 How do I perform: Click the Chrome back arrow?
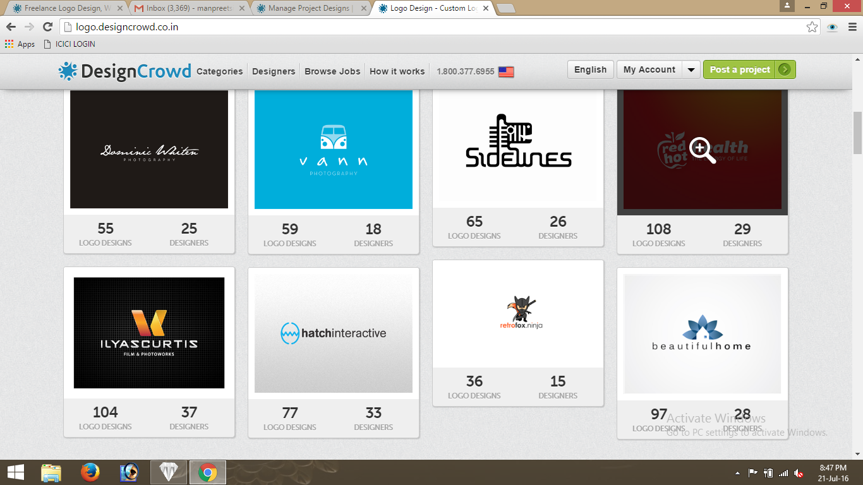coord(11,27)
